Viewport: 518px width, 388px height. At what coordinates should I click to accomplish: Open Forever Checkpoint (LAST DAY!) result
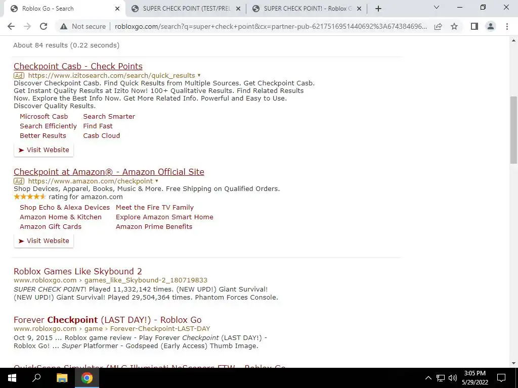[107, 320]
